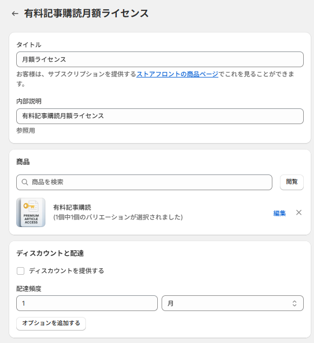
Task: Go back using the left arrow icon
Action: 15,14
